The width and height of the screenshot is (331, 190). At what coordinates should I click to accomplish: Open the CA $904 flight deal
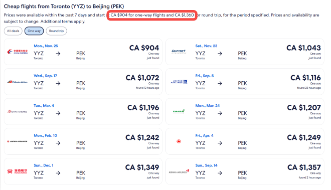(83, 52)
